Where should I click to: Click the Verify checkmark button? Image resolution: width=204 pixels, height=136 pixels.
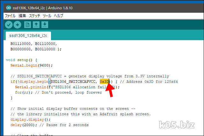tap(9, 25)
